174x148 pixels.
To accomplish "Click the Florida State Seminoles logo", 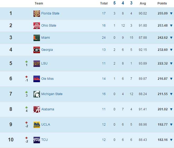I will pyautogui.click(x=37, y=14).
